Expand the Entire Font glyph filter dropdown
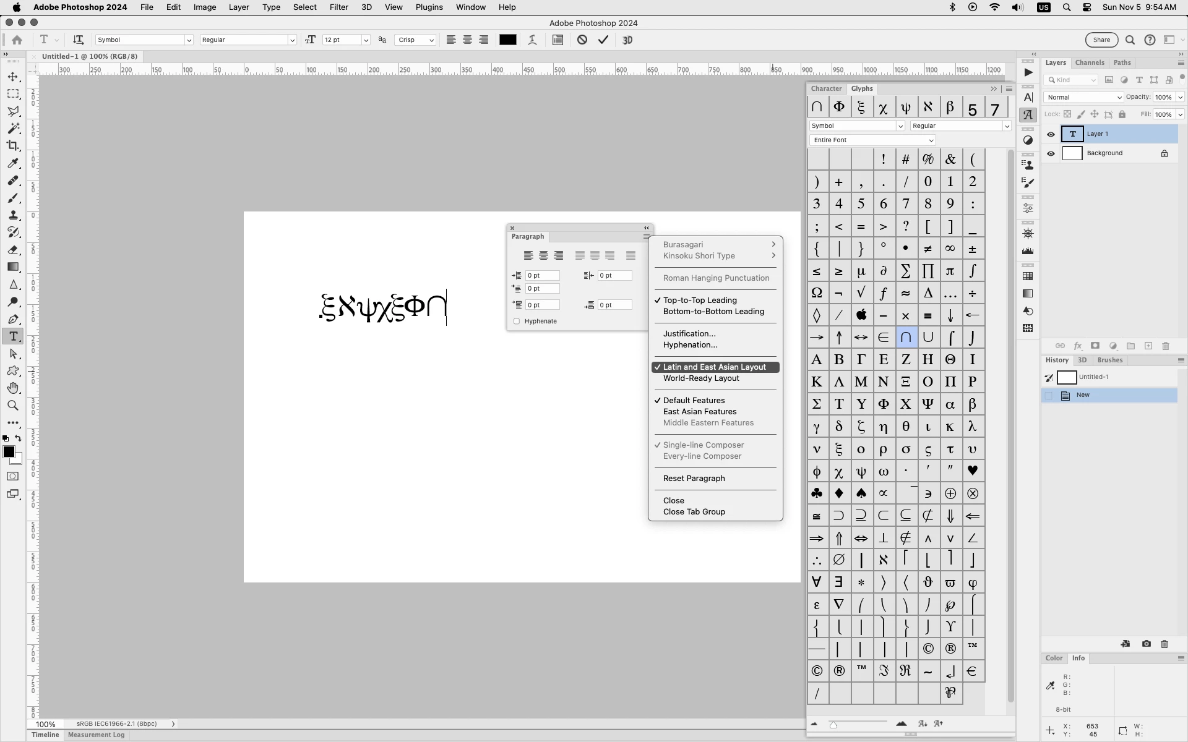 coord(872,140)
